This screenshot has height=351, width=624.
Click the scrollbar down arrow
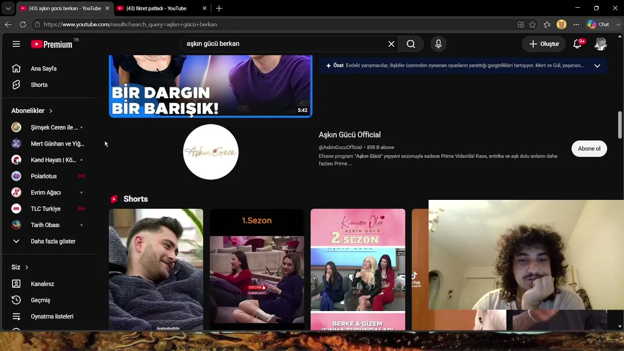click(620, 326)
